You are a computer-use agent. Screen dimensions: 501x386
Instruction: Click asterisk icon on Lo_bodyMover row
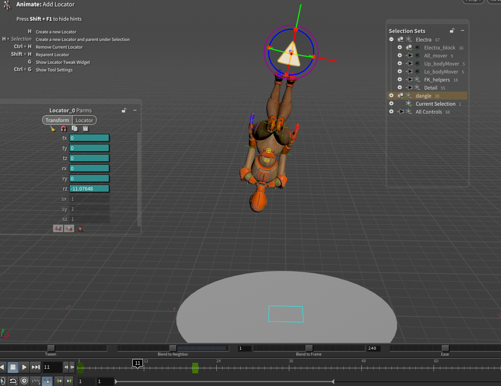point(417,71)
